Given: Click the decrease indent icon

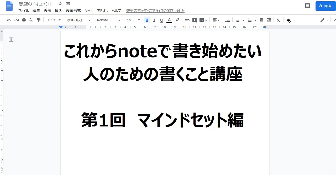Looking at the screenshot, I should 261,20.
